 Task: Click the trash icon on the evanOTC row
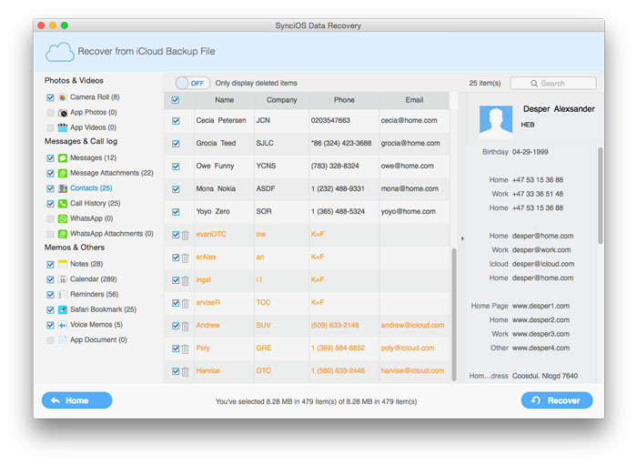186,235
